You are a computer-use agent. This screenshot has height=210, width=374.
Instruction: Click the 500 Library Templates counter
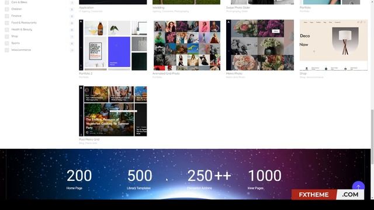tap(139, 179)
